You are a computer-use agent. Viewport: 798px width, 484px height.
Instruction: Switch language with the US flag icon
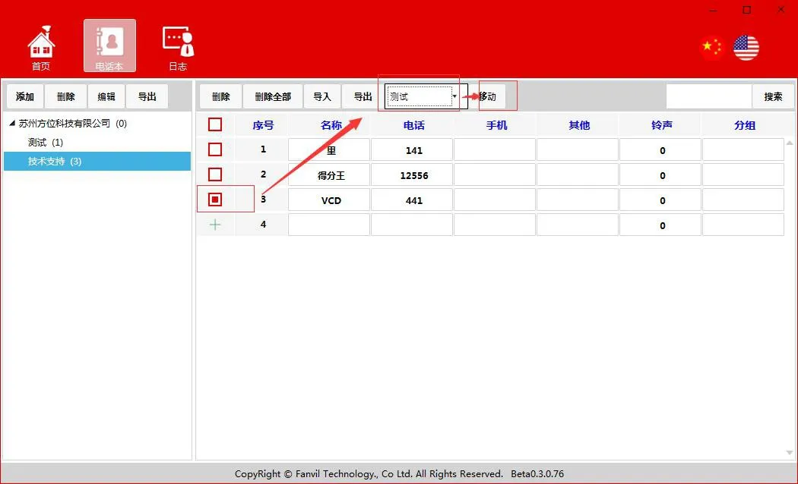[x=746, y=48]
